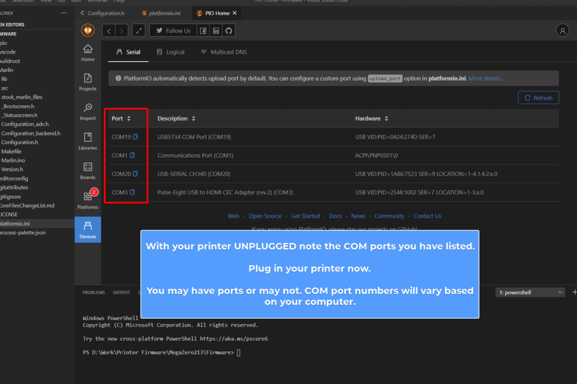
Task: Open the Docs footer link
Action: pos(335,216)
